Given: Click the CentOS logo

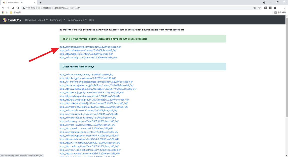Looking at the screenshot, I should 12,20.
